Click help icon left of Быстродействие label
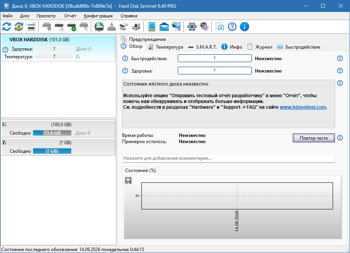 pos(125,58)
